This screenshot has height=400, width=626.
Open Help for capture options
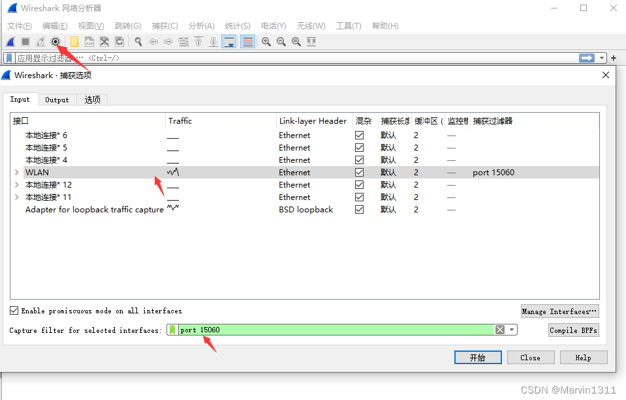pyautogui.click(x=584, y=358)
